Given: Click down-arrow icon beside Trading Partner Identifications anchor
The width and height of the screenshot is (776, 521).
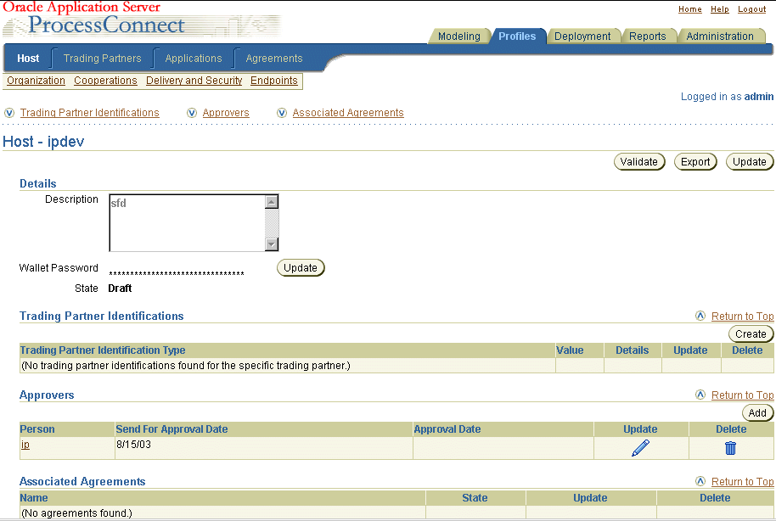Looking at the screenshot, I should (x=9, y=113).
